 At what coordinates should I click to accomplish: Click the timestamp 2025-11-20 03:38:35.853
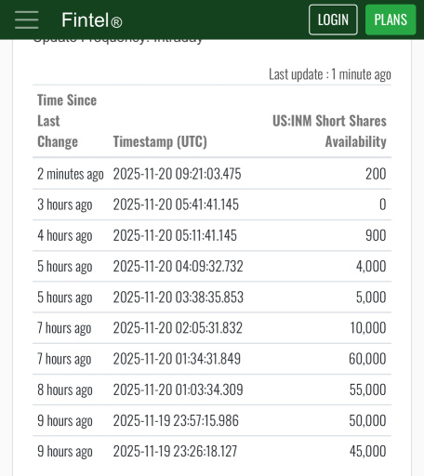click(179, 297)
